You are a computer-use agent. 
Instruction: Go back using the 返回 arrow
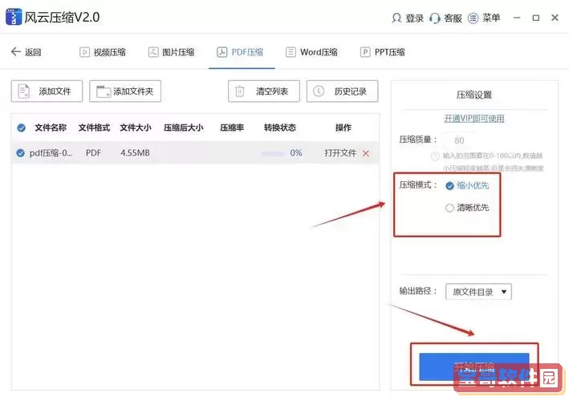coord(15,52)
